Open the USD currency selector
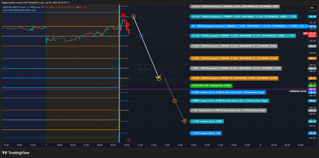The height and width of the screenshot is (158, 319). (x=312, y=8)
